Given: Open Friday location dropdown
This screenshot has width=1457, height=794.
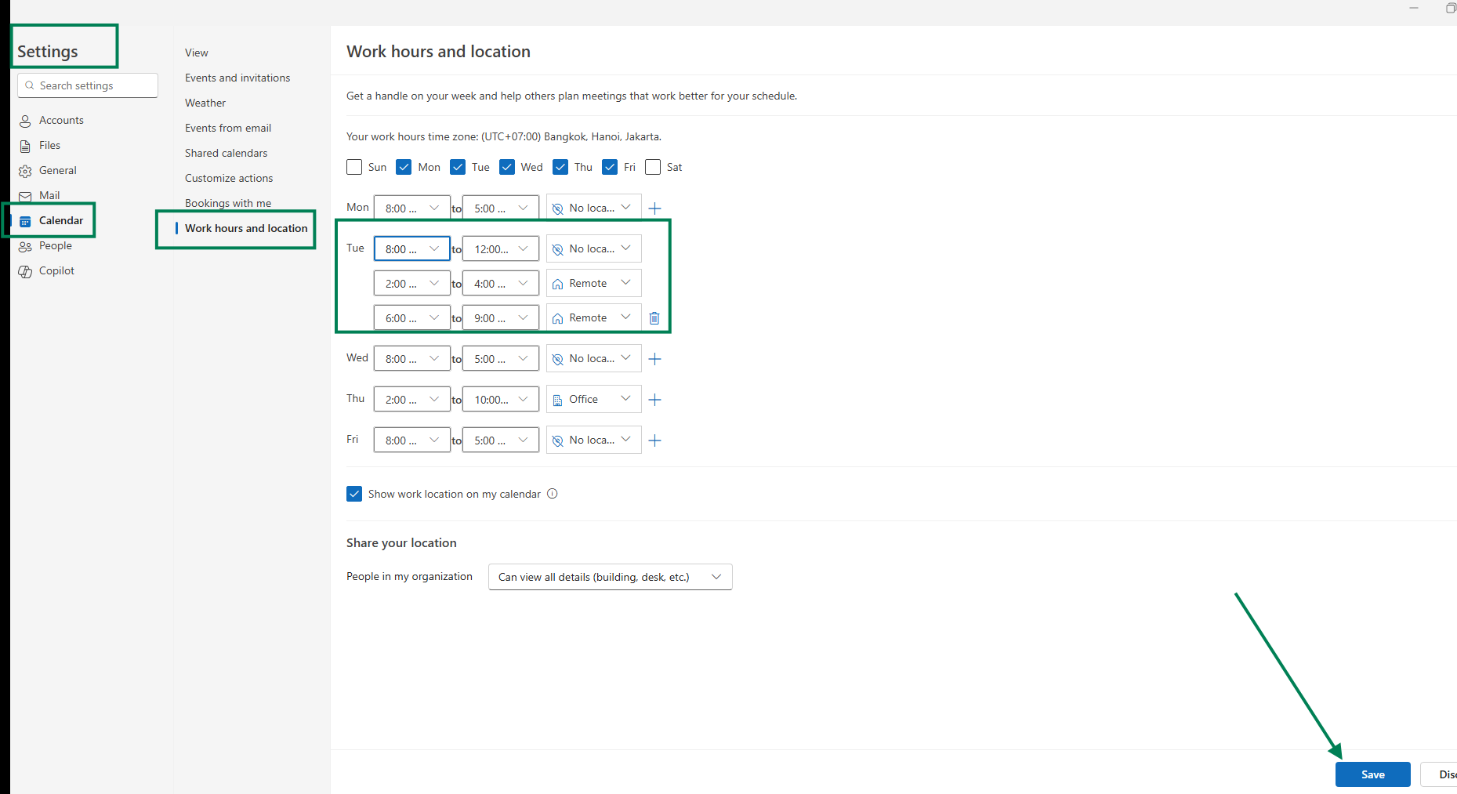Looking at the screenshot, I should click(594, 440).
